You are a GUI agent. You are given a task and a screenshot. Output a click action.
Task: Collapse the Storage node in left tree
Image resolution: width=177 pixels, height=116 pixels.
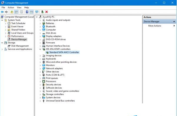coord(2,43)
